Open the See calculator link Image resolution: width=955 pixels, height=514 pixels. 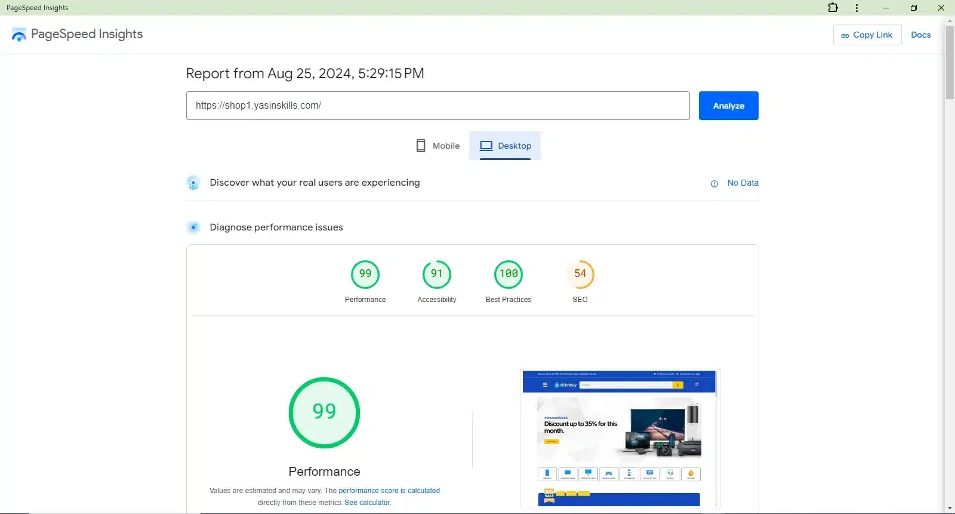click(x=368, y=503)
